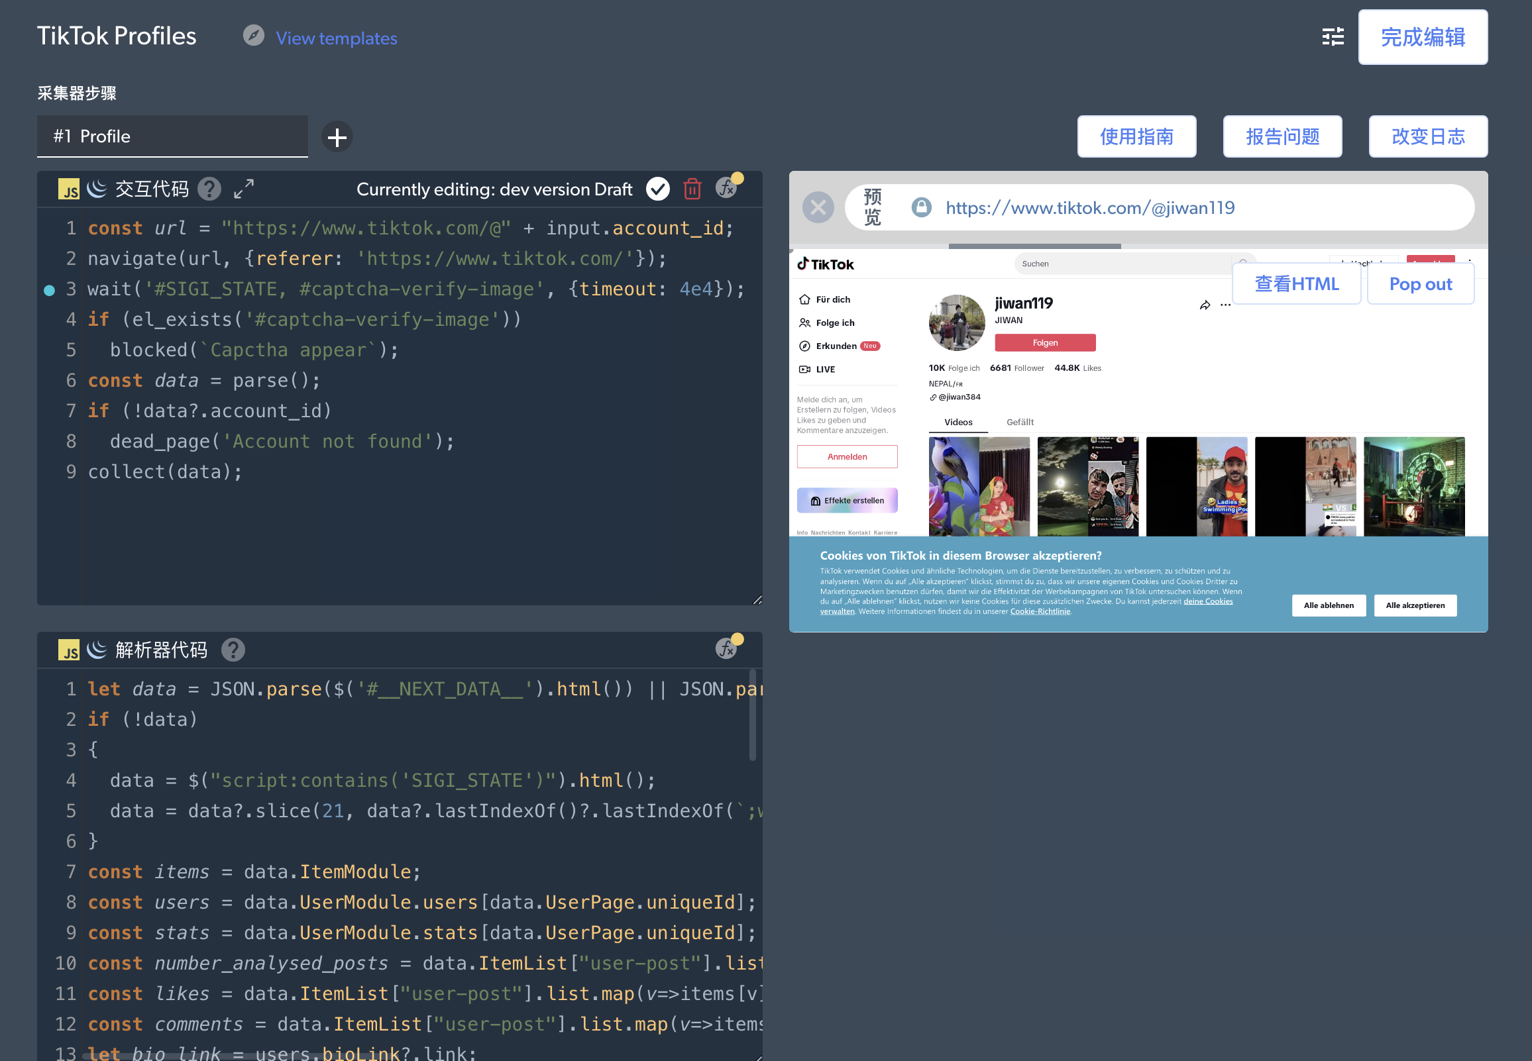Click text 'Account not found' on line 8

327,441
